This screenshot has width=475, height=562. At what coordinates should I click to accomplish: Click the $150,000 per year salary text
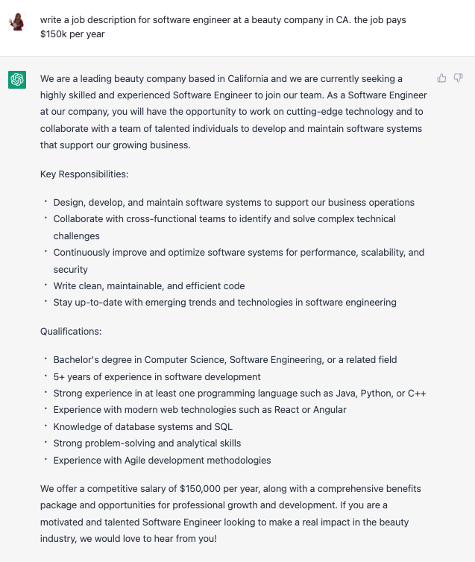point(221,489)
